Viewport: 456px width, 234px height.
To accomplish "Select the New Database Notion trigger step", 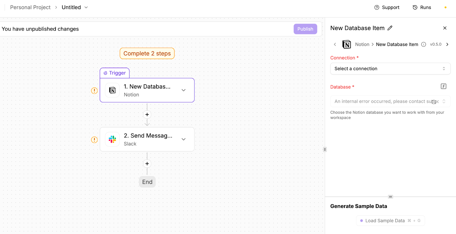I will click(147, 90).
